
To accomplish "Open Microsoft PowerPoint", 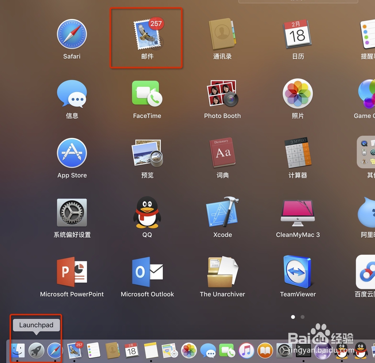I will (x=72, y=272).
